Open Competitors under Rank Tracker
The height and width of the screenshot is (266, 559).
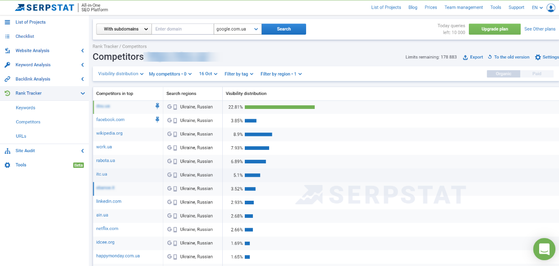point(28,122)
